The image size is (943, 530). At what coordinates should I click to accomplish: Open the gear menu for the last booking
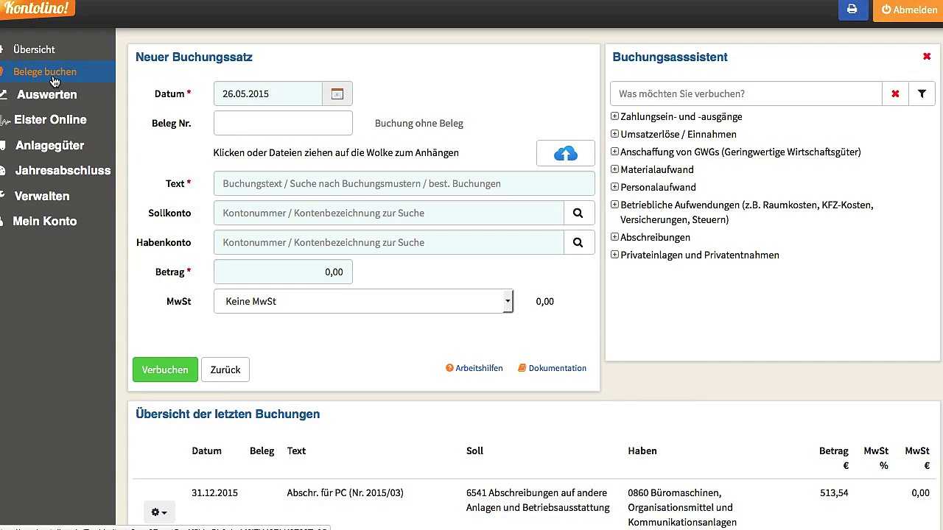point(158,512)
